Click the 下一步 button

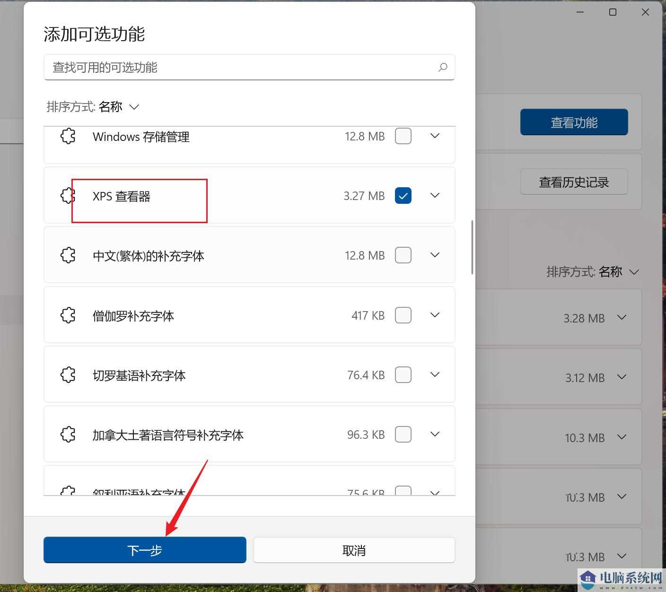click(x=145, y=550)
